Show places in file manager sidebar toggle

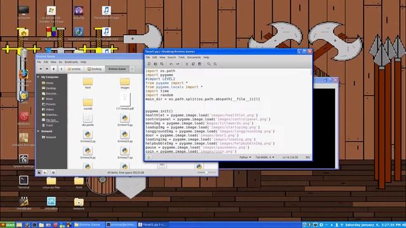39,172
